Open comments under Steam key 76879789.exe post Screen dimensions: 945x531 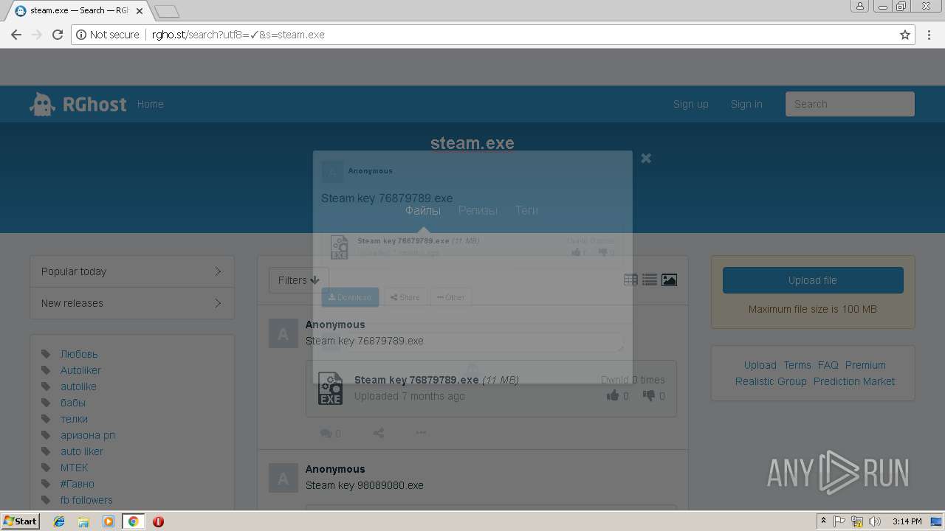pyautogui.click(x=330, y=433)
